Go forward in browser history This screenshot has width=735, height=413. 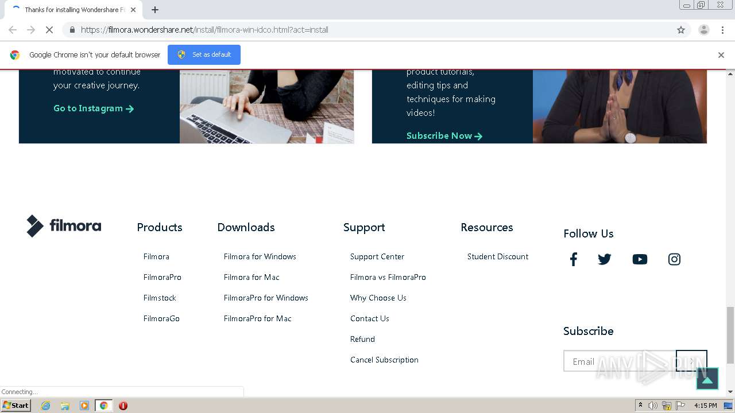31,30
